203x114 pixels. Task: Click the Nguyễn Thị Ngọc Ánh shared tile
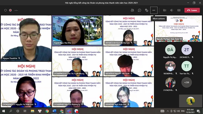coord(178,29)
